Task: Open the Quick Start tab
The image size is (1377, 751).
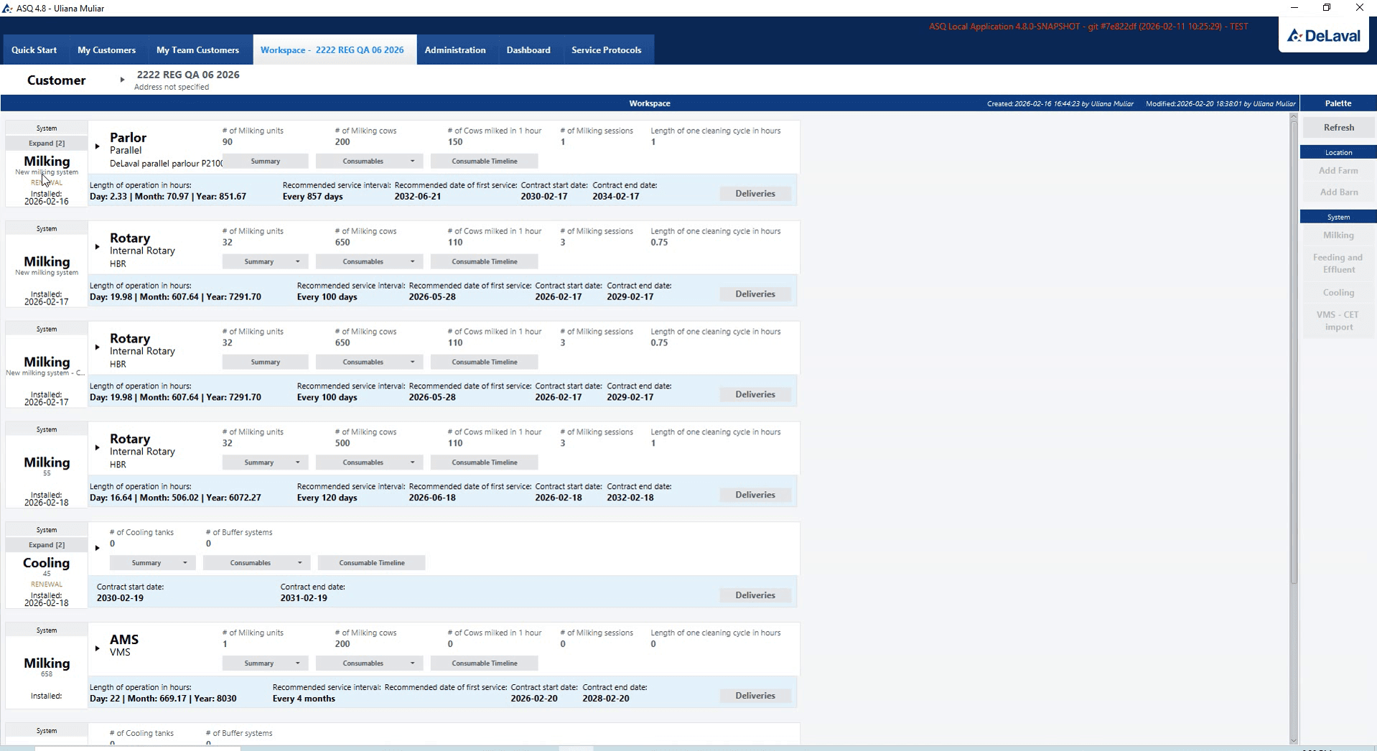Action: 34,50
